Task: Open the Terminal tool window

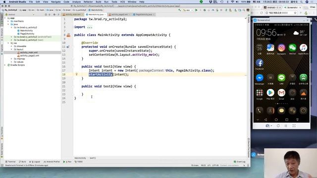Action: (10, 162)
